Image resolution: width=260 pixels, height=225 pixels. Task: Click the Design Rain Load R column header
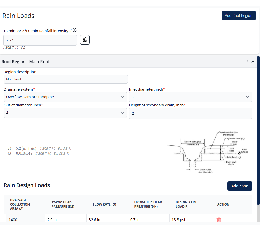[x=186, y=204]
